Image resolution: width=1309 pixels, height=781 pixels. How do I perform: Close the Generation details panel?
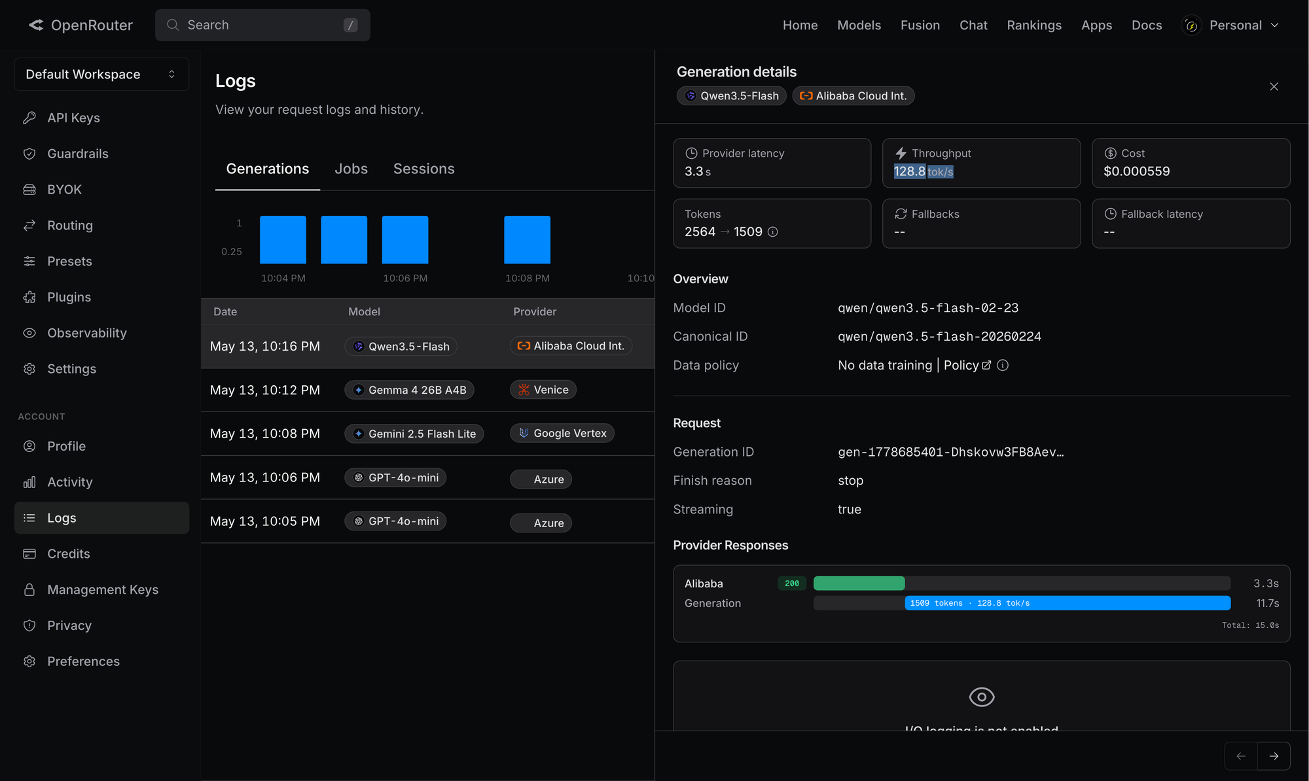pos(1274,86)
